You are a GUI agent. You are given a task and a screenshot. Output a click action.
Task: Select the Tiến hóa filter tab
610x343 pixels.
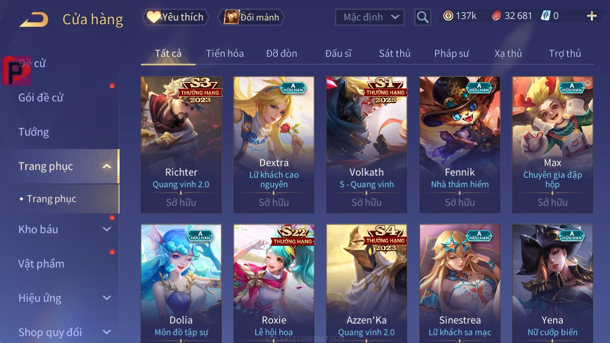pos(225,53)
